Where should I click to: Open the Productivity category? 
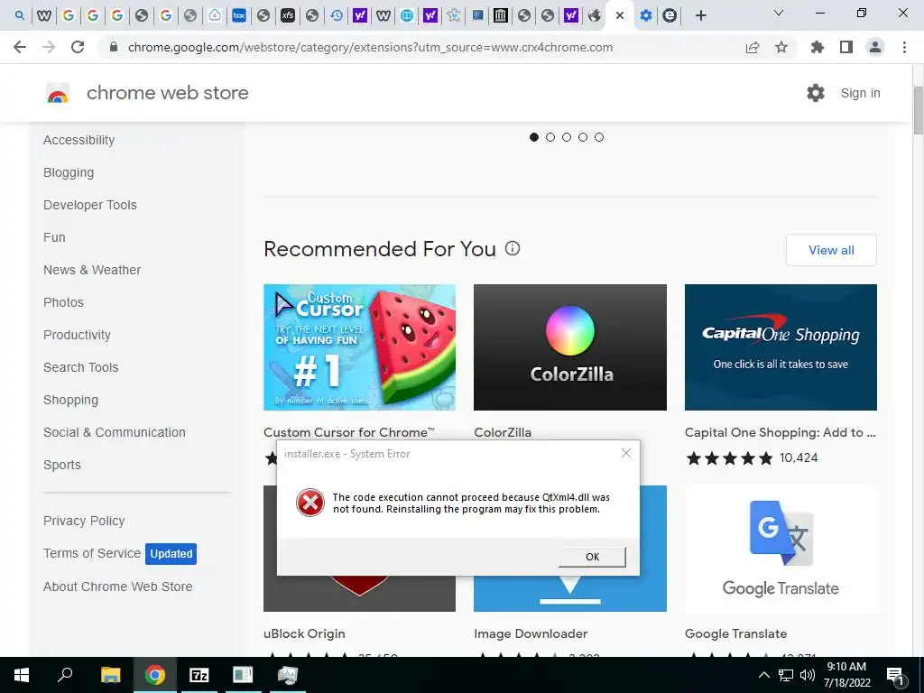click(x=78, y=335)
